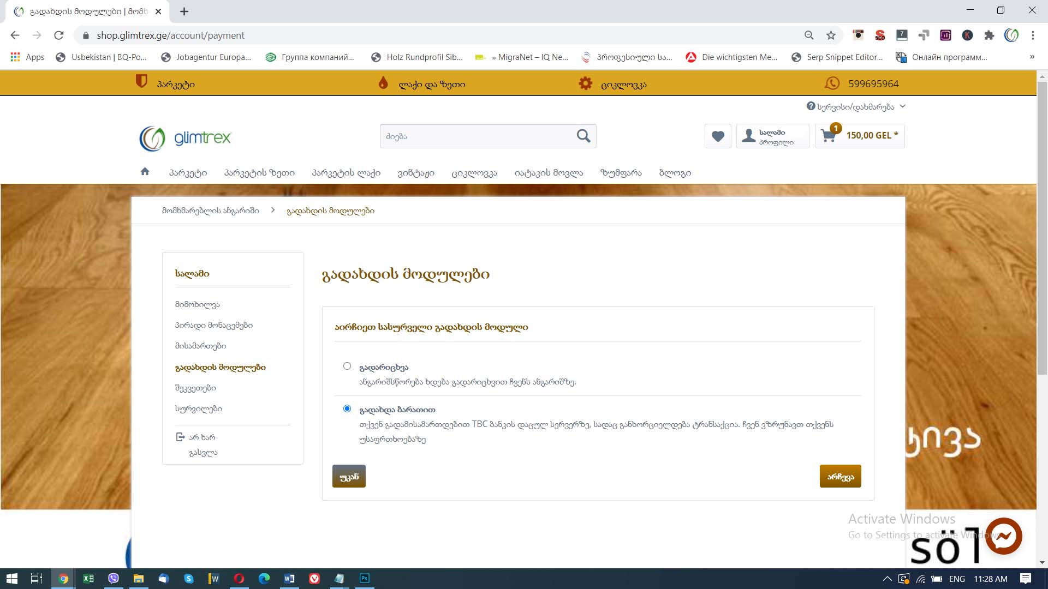Expand სერვისი/დახმარება dropdown
This screenshot has width=1048, height=589.
[x=855, y=106]
